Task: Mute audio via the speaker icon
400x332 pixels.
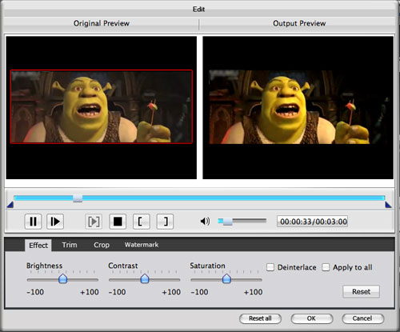Action: click(x=205, y=221)
